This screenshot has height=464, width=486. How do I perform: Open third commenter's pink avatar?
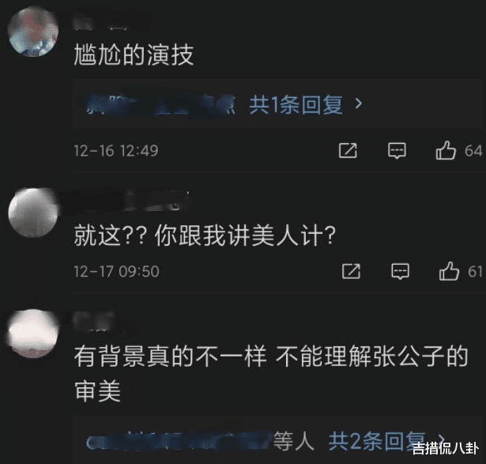coord(33,334)
